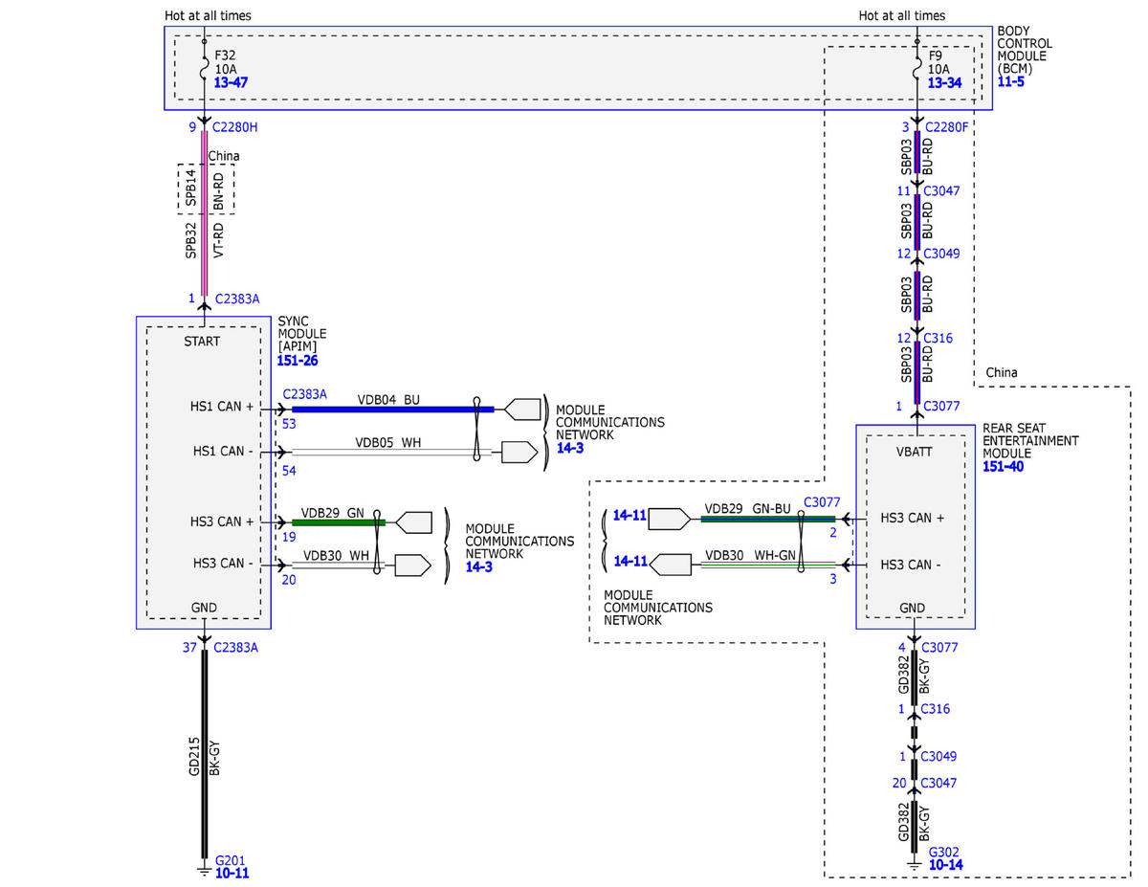Open reference 14-11 next to VDB29 GN-BU
1148x887 pixels.
(x=629, y=515)
